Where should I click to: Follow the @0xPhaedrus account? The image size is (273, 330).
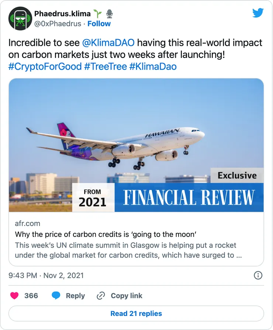tap(99, 24)
